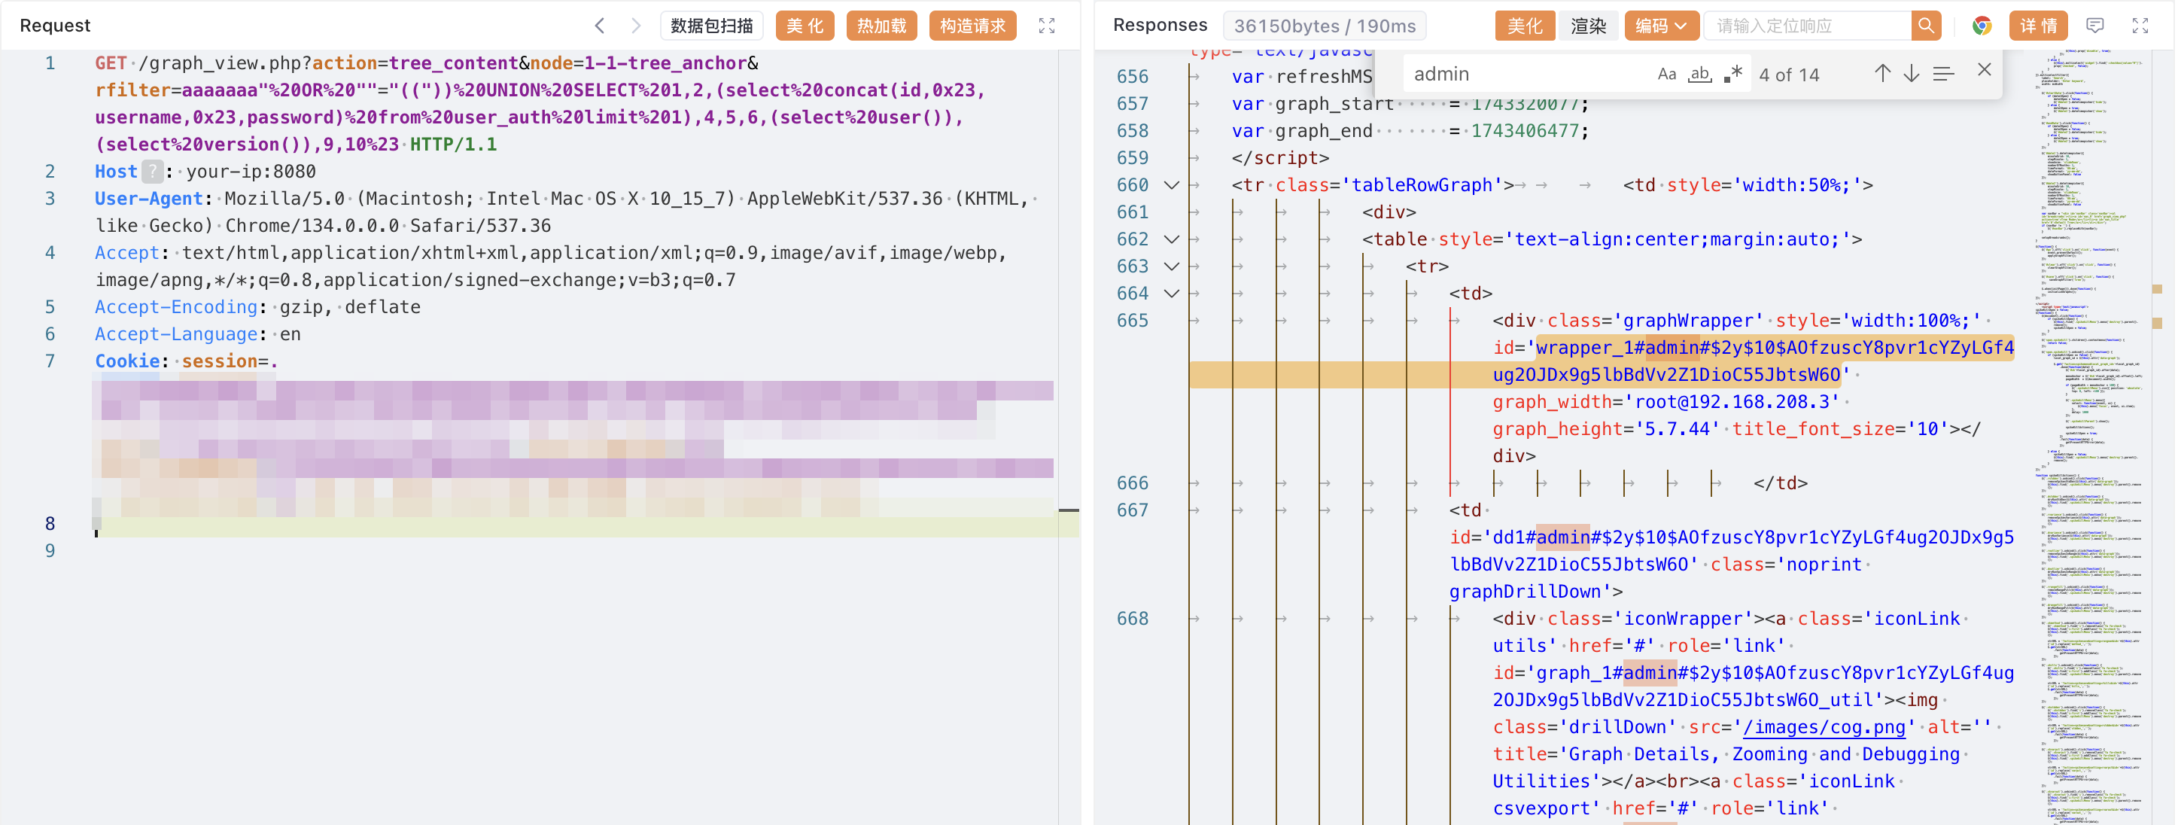This screenshot has height=825, width=2178.
Task: Click the 构造请求 button
Action: pos(972,26)
